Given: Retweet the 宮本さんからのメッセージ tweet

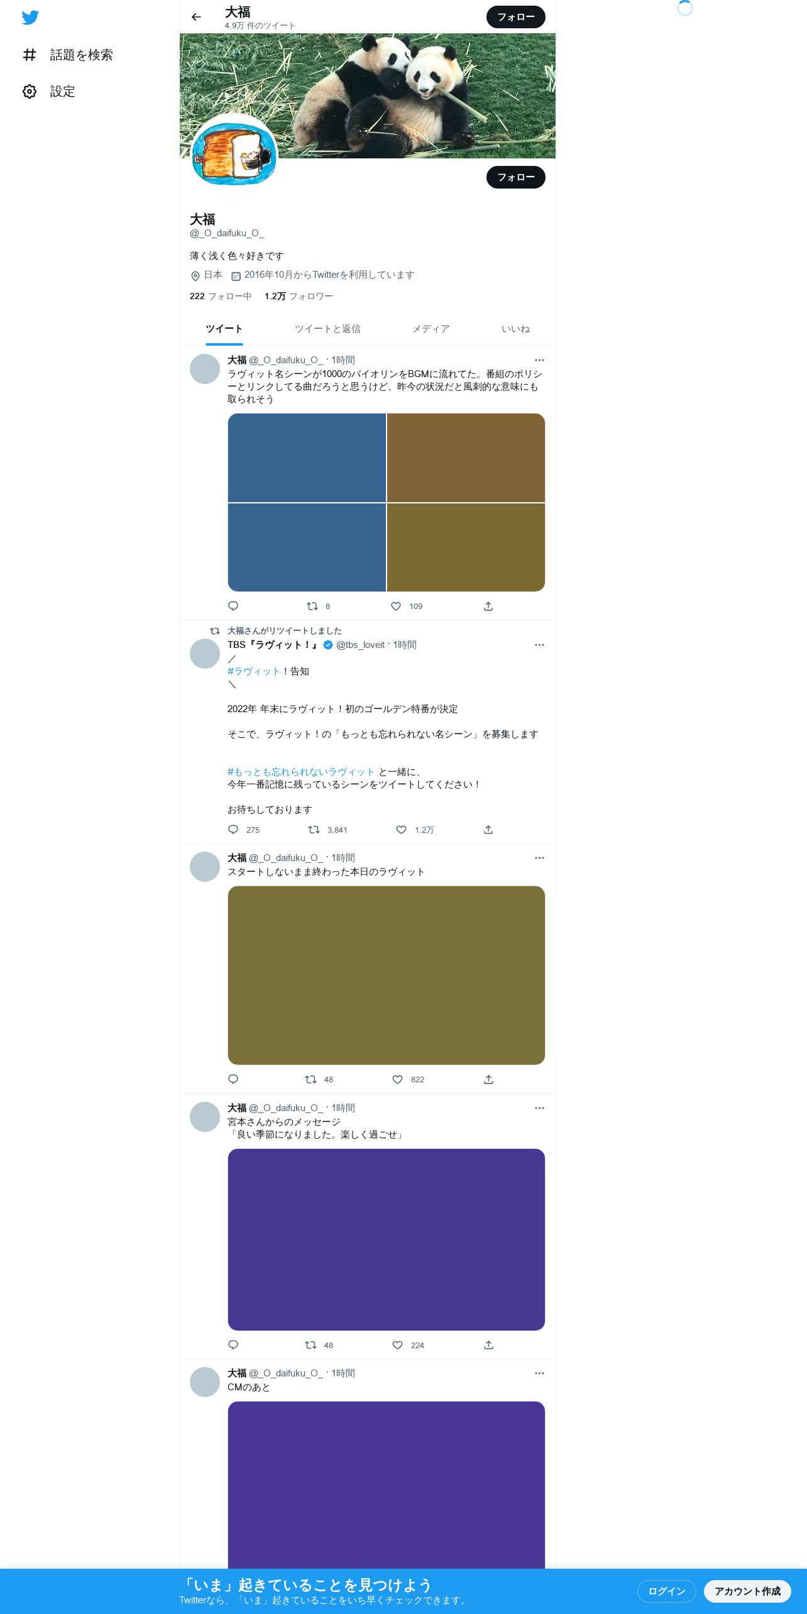Looking at the screenshot, I should tap(310, 1345).
